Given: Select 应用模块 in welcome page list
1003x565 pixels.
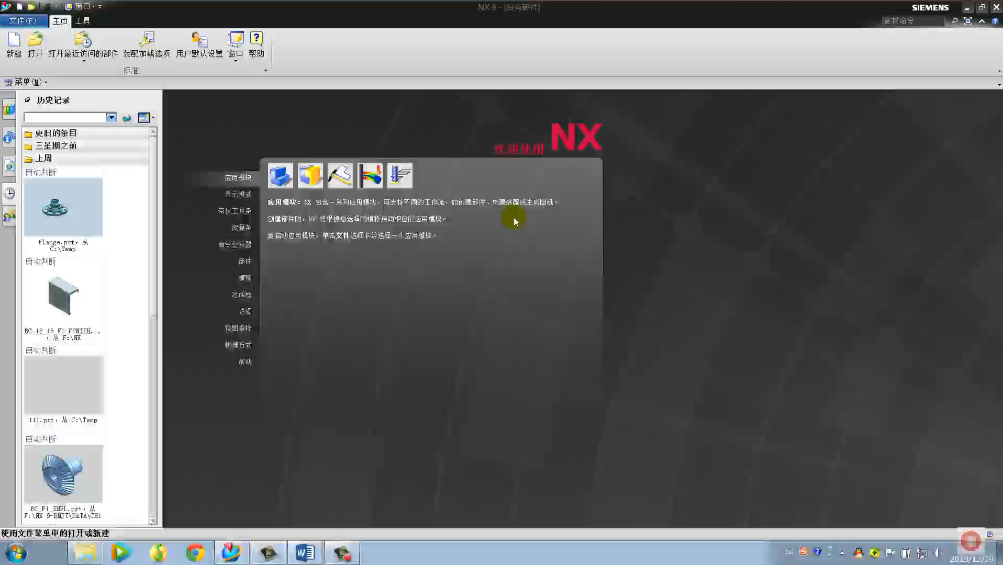Looking at the screenshot, I should click(238, 177).
